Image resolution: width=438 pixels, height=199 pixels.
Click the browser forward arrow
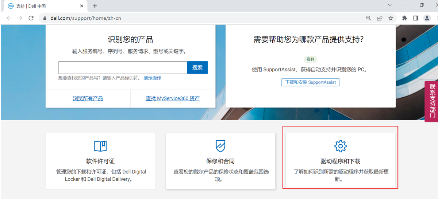20,18
